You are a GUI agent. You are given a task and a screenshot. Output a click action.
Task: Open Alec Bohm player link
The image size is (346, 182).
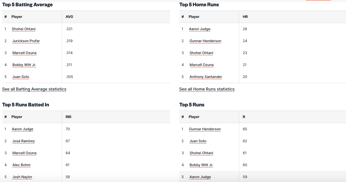21,165
